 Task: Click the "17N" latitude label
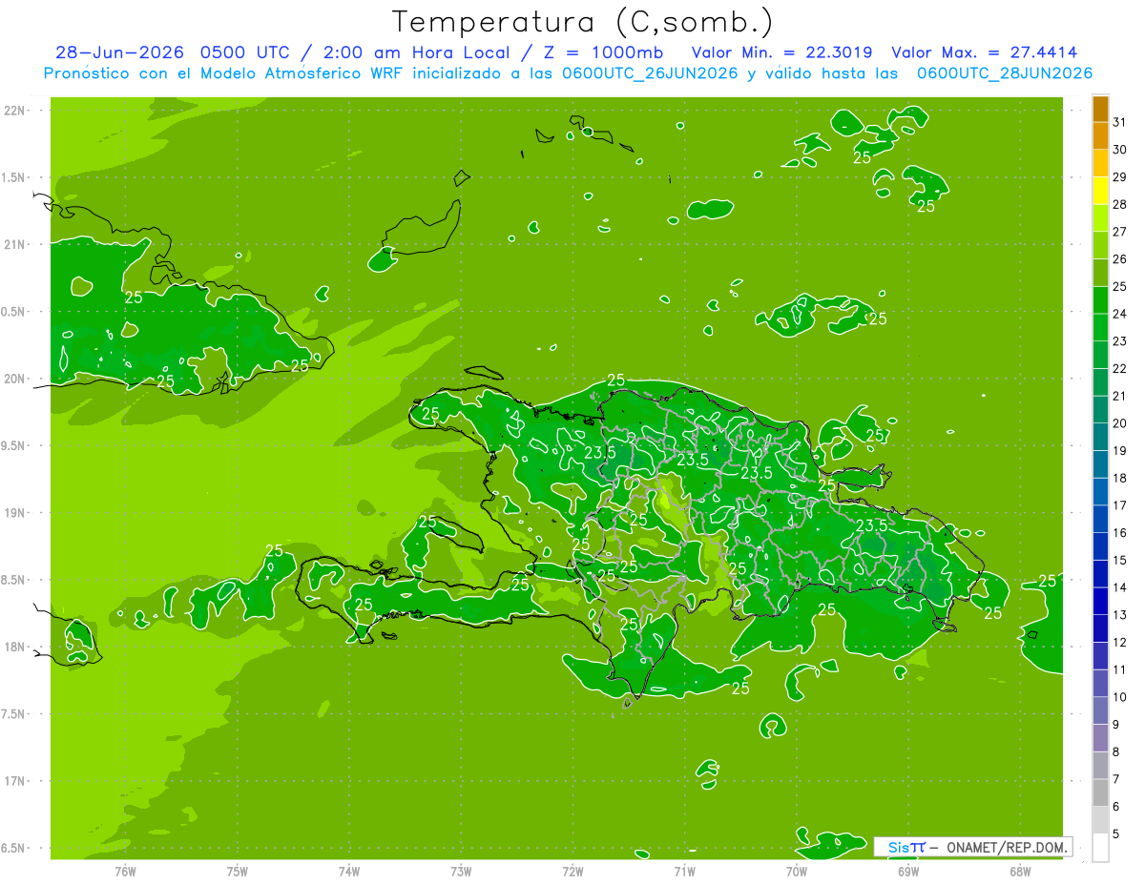14,782
